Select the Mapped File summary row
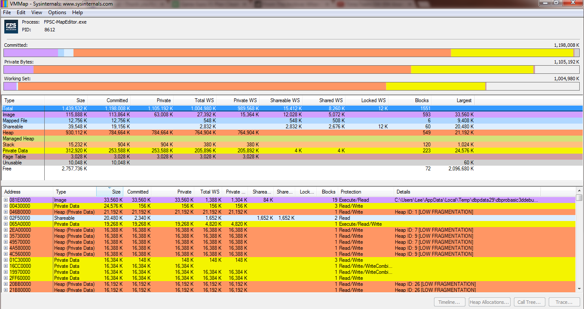584x309 pixels. coord(292,121)
